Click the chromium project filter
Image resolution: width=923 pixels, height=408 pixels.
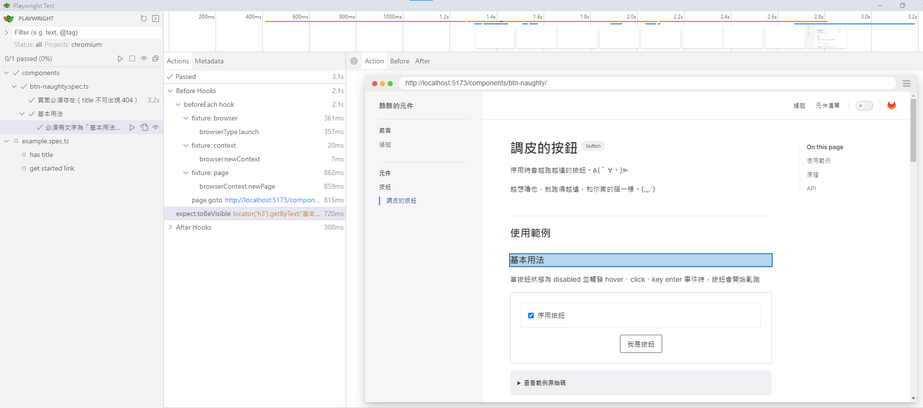pos(87,44)
